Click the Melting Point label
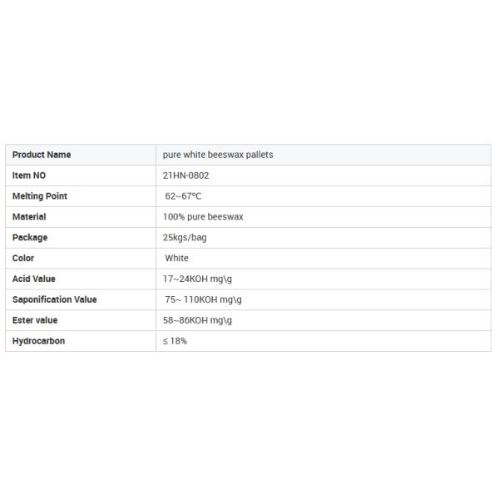The height and width of the screenshot is (499, 499). 40,196
